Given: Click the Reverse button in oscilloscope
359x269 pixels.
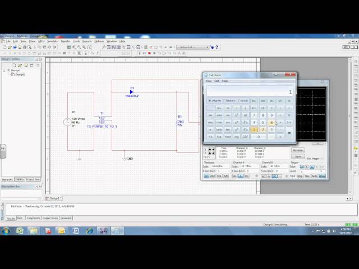Looking at the screenshot, I should pos(298,150).
